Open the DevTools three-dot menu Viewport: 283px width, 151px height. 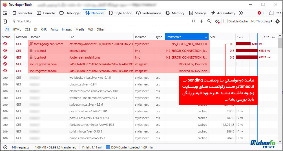coord(279,13)
